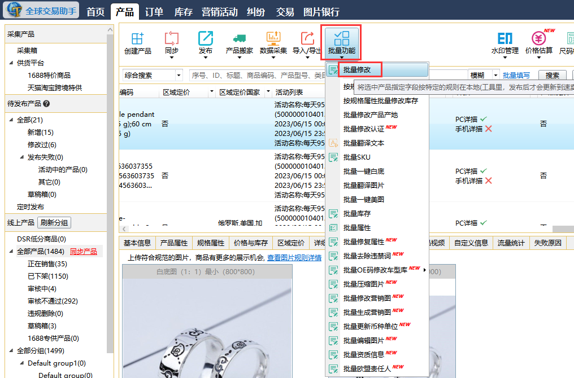Select 1688特价商品 in the tree
Screen dimensions: 574x378
[x=49, y=75]
